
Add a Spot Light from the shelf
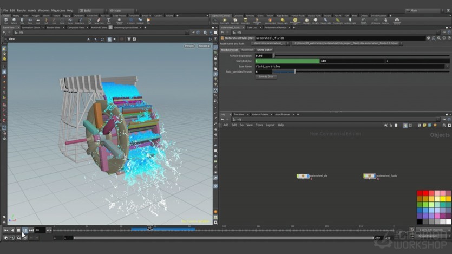235,21
